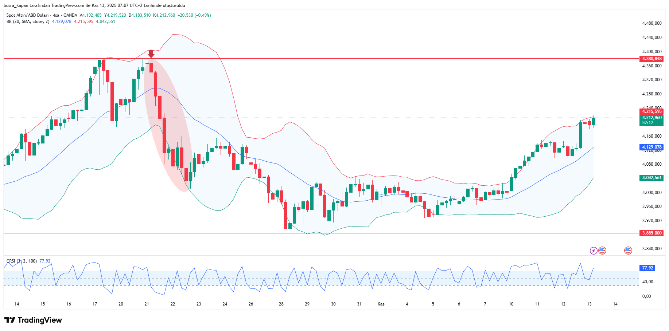
Task: Click date 21 on the time axis
Action: pos(147,304)
